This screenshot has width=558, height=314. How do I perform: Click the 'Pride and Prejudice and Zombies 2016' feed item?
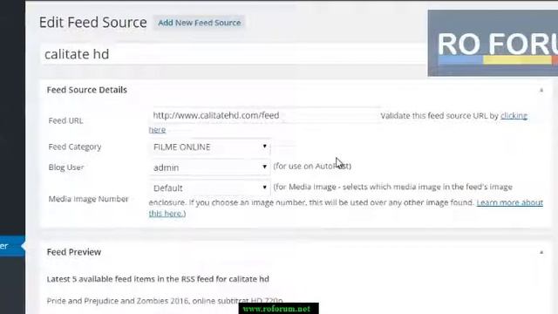tap(165, 301)
